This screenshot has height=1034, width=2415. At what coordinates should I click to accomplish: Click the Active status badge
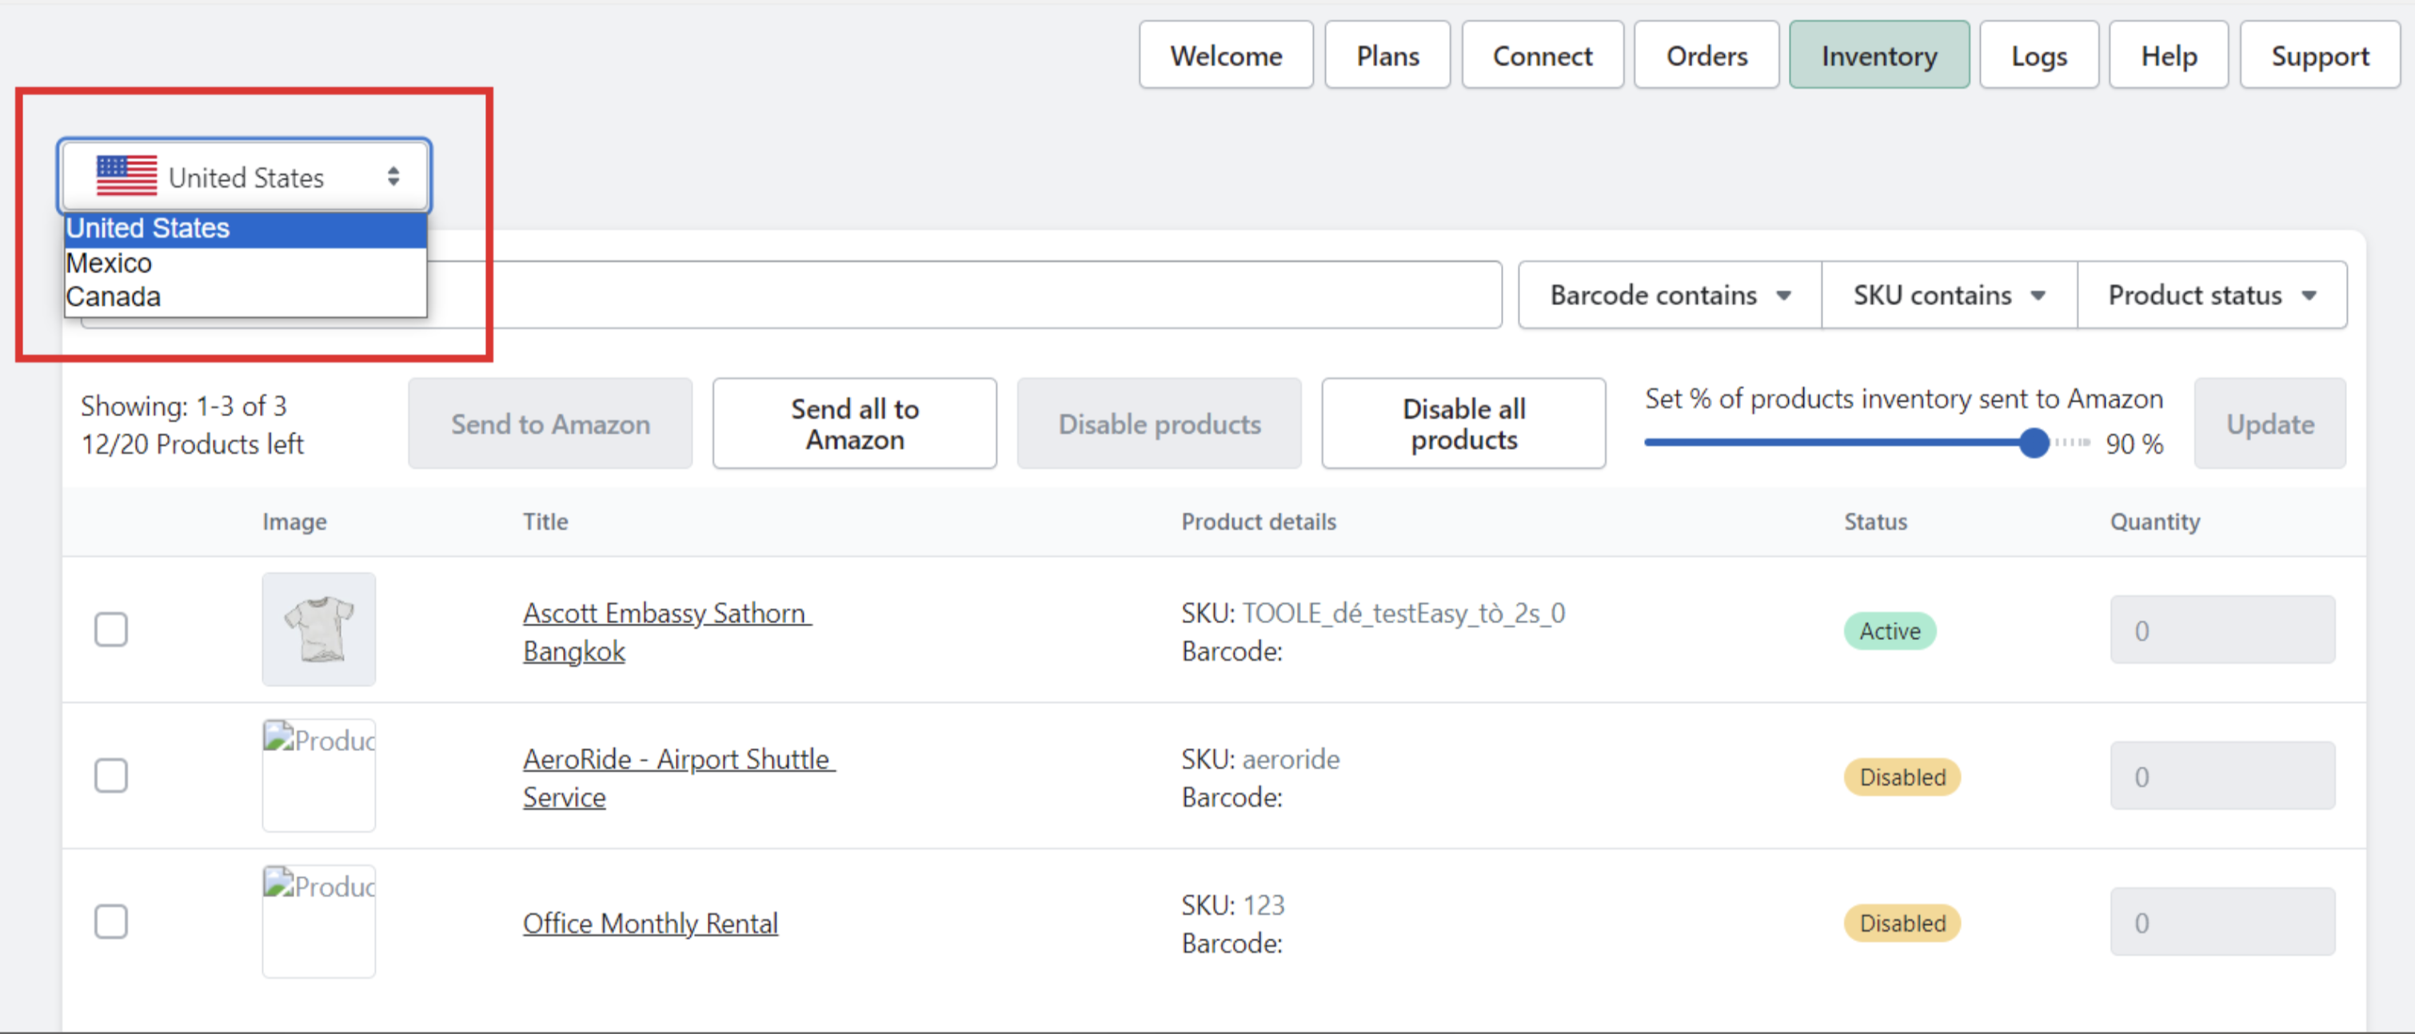point(1889,631)
